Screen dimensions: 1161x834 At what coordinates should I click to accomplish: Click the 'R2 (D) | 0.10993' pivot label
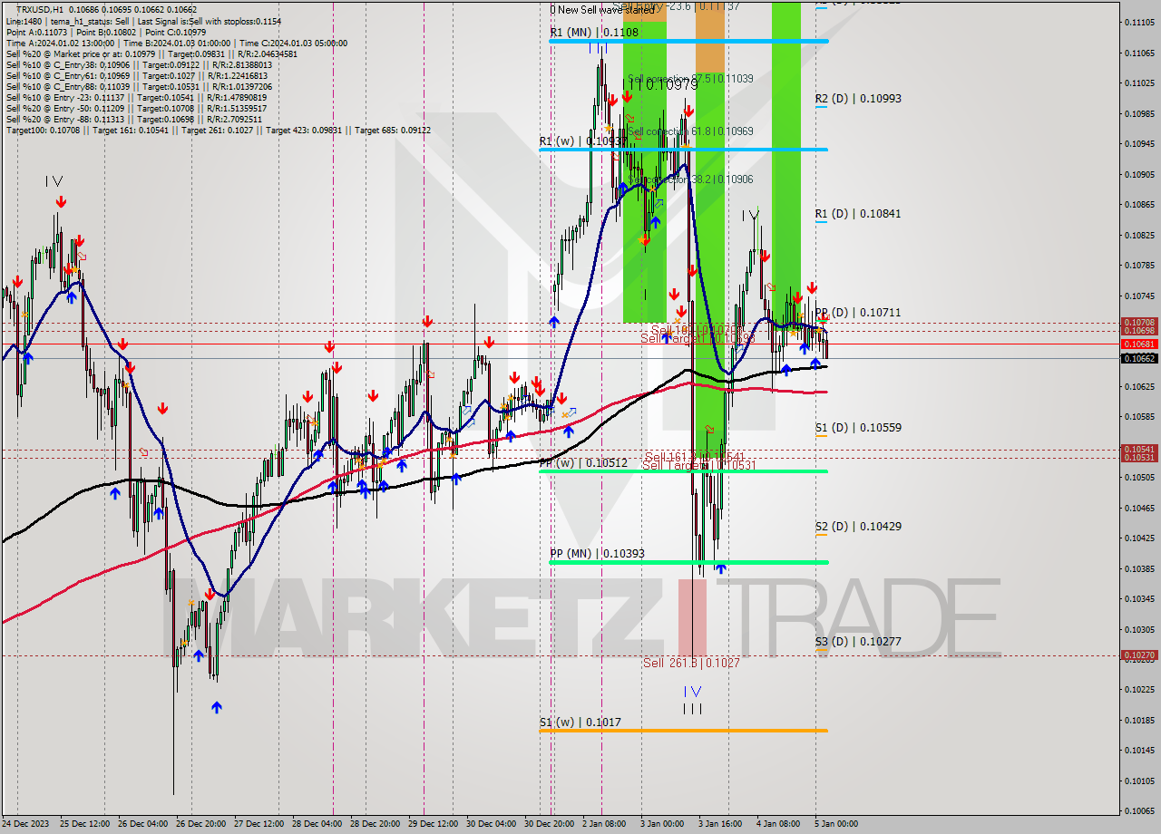point(858,98)
